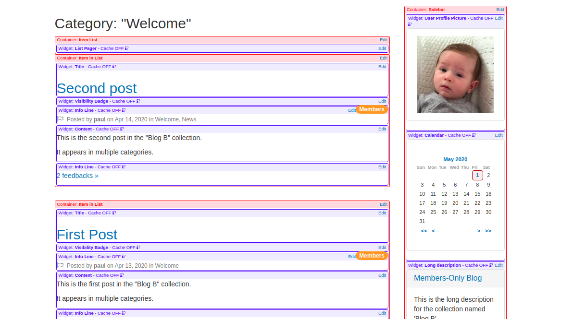This screenshot has height=319, width=561.
Task: Edit the List Pager widget
Action: (382, 48)
